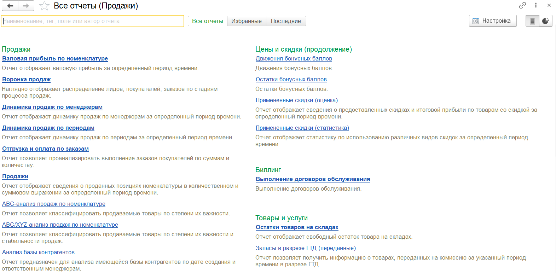Image resolution: width=556 pixels, height=273 pixels.
Task: Close the Все отчеты (Продажи) form
Action: coord(549,5)
